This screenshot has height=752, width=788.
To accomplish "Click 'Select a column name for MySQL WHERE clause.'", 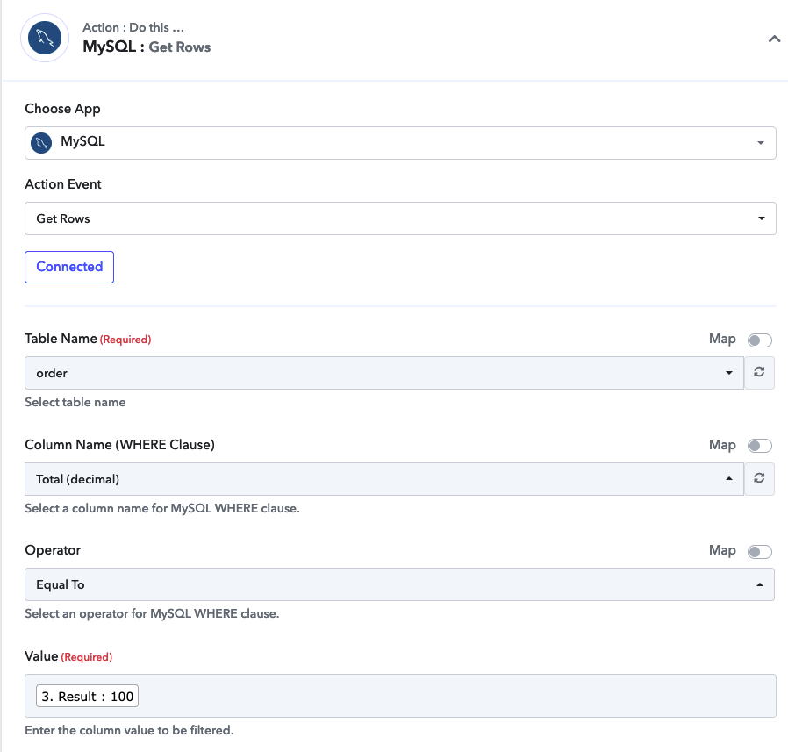I will click(x=161, y=508).
